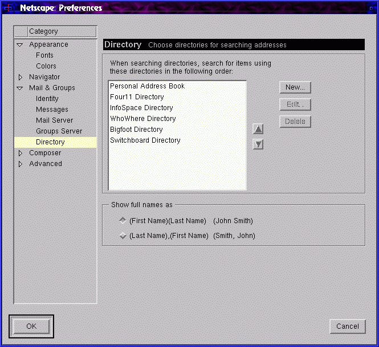Expand the Composer category
Screen dimensions: 379x347
click(21, 153)
